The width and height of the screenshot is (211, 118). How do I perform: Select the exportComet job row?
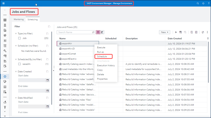click(x=132, y=54)
